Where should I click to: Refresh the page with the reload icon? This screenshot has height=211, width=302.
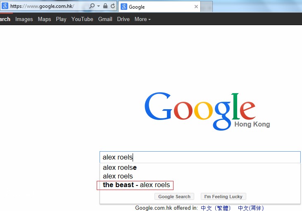point(113,6)
